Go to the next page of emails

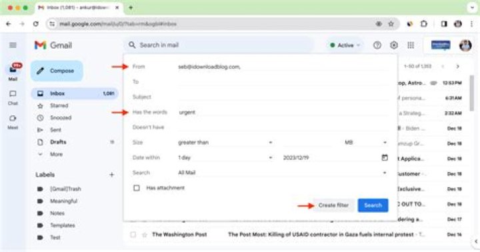pos(457,67)
